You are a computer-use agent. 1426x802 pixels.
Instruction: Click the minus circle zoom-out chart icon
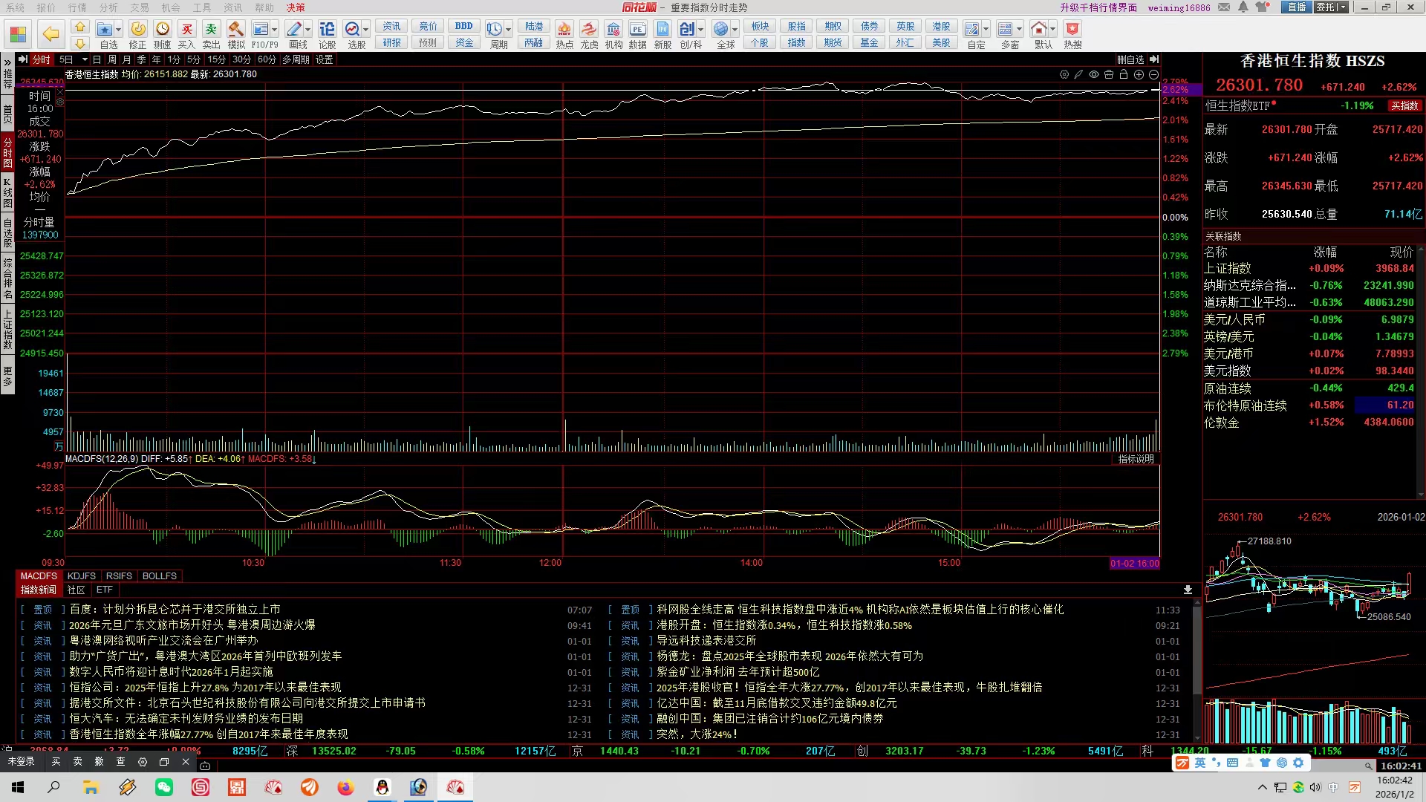click(1153, 74)
